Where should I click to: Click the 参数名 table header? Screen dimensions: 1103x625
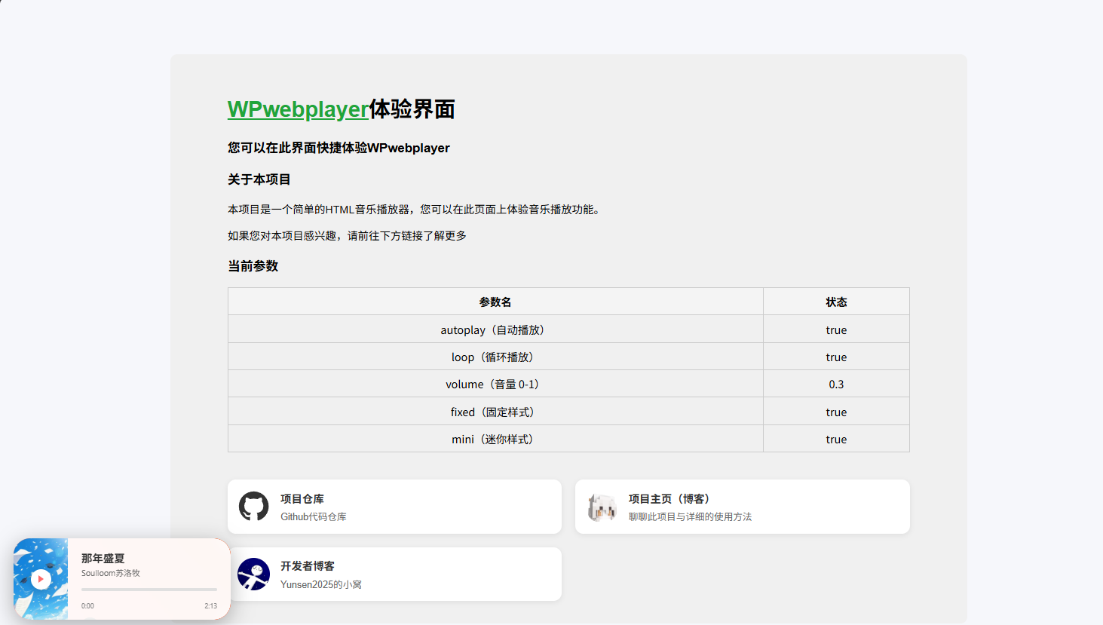495,302
